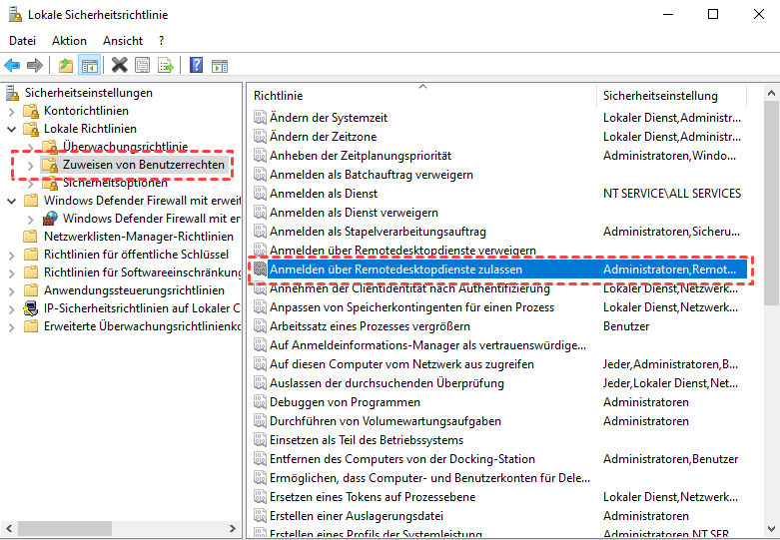This screenshot has width=780, height=540.
Task: Click the Delete X toolbar icon
Action: (119, 65)
